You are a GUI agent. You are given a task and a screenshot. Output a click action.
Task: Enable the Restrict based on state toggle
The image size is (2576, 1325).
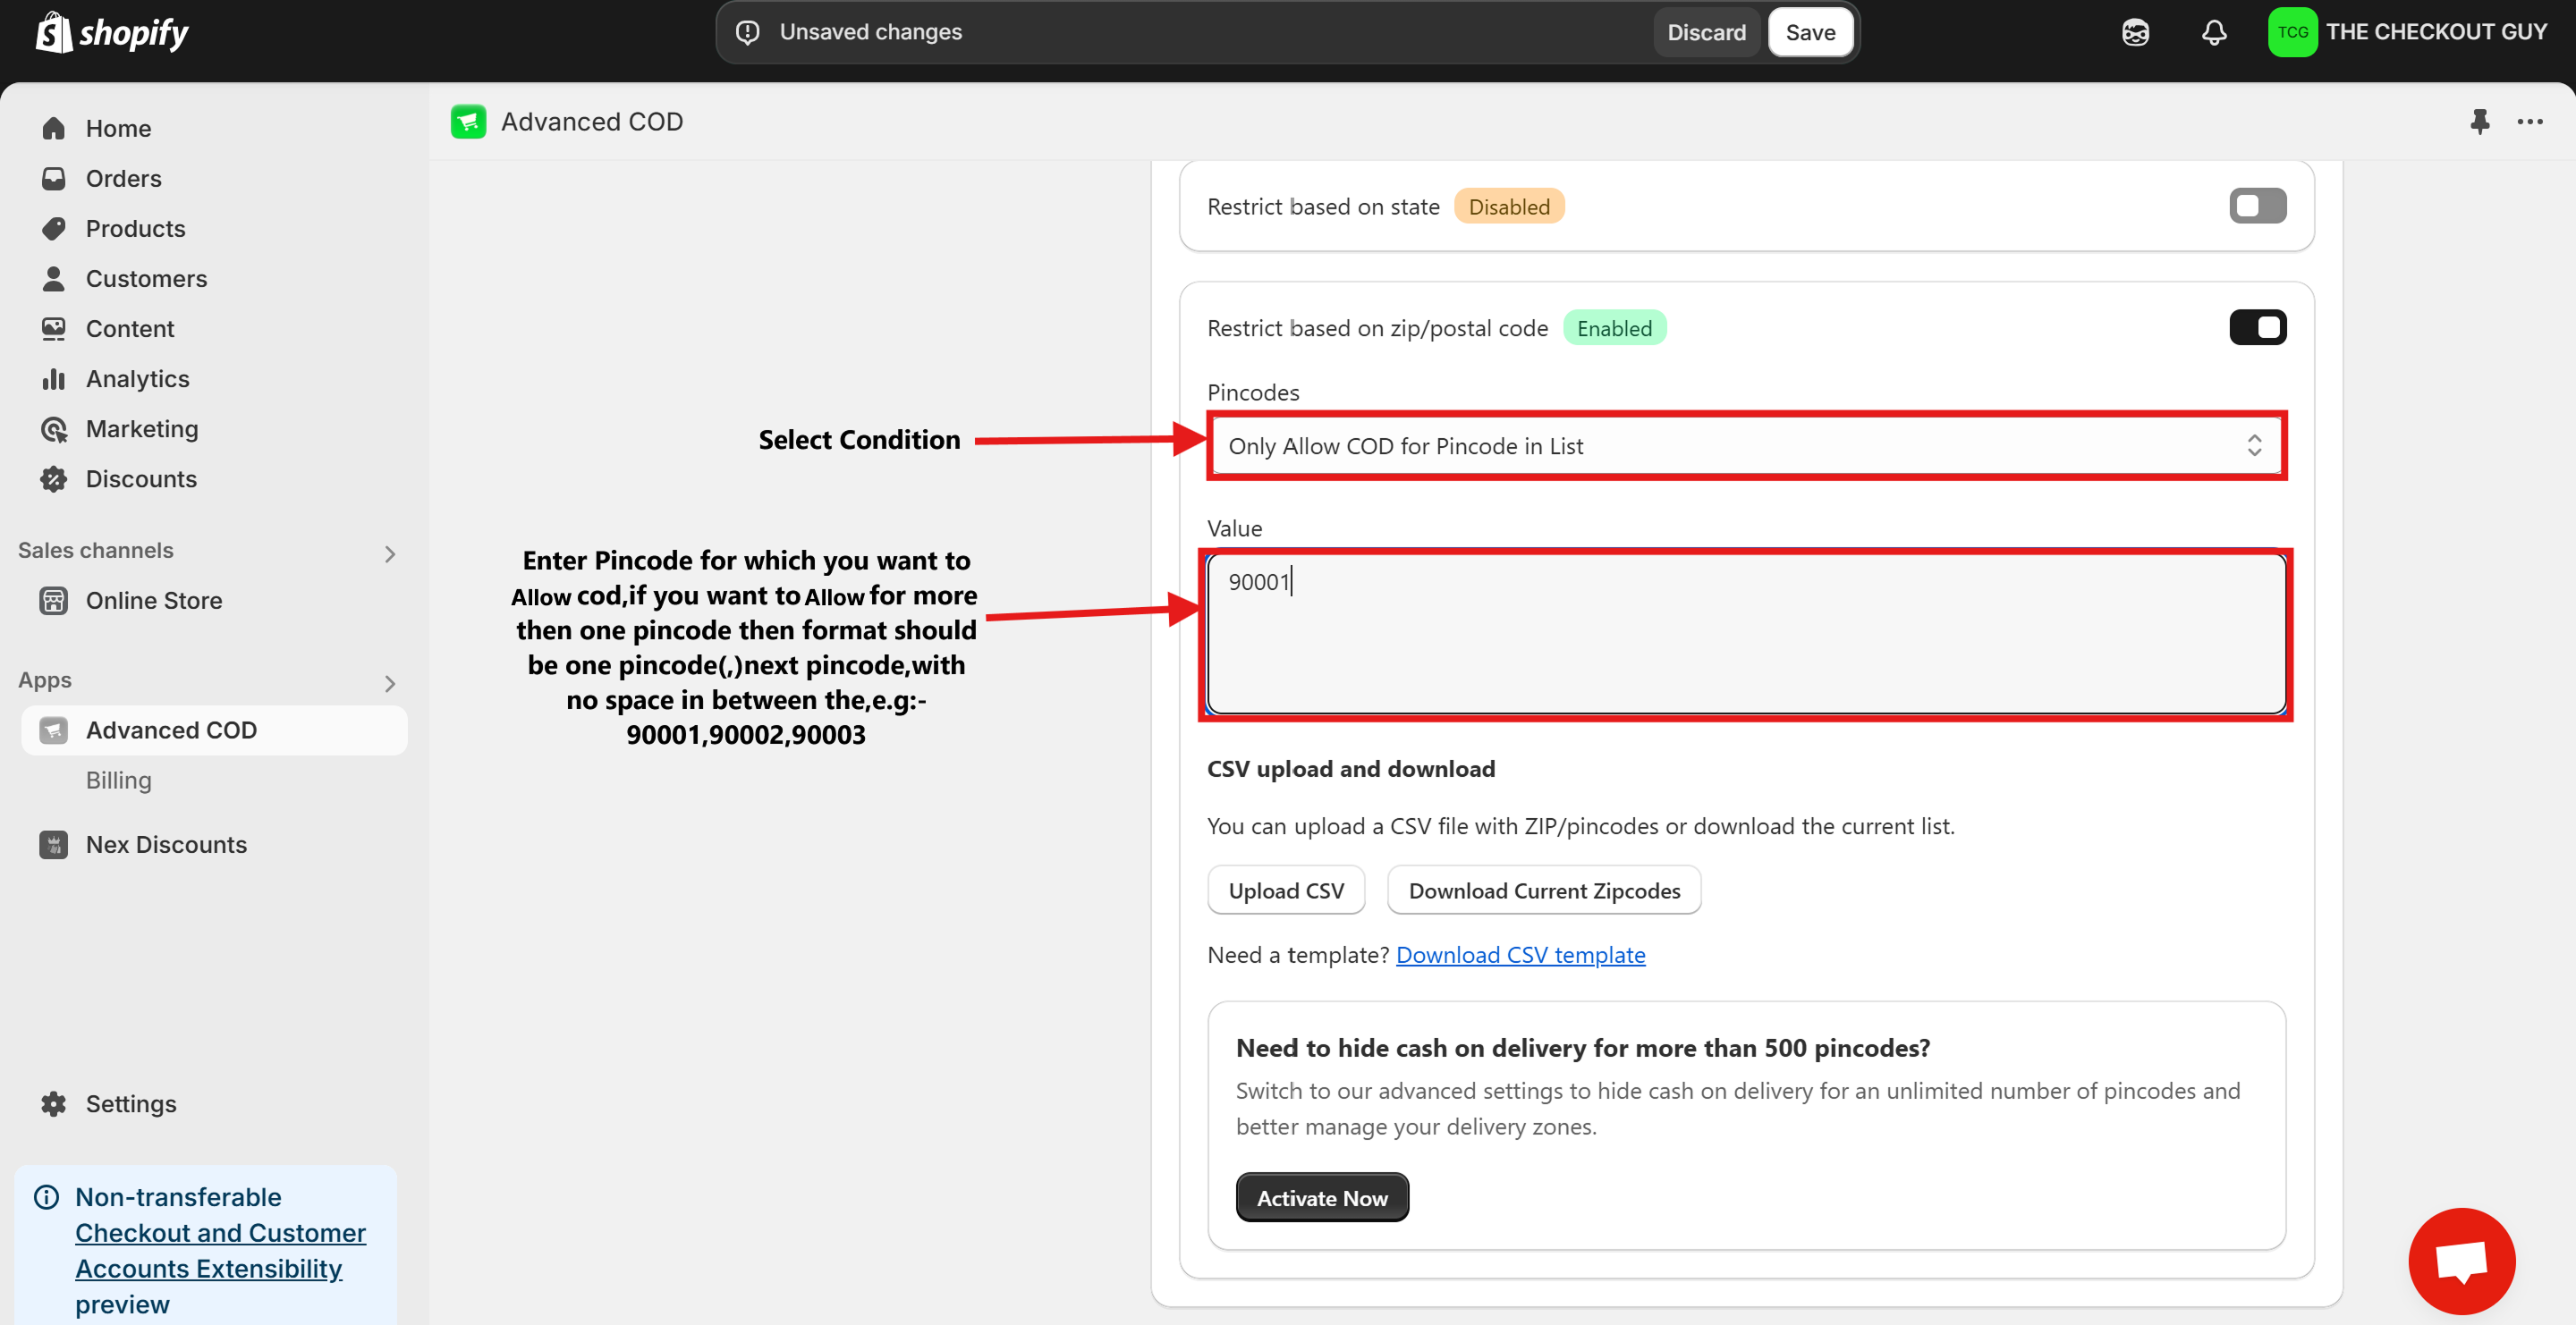pyautogui.click(x=2257, y=206)
